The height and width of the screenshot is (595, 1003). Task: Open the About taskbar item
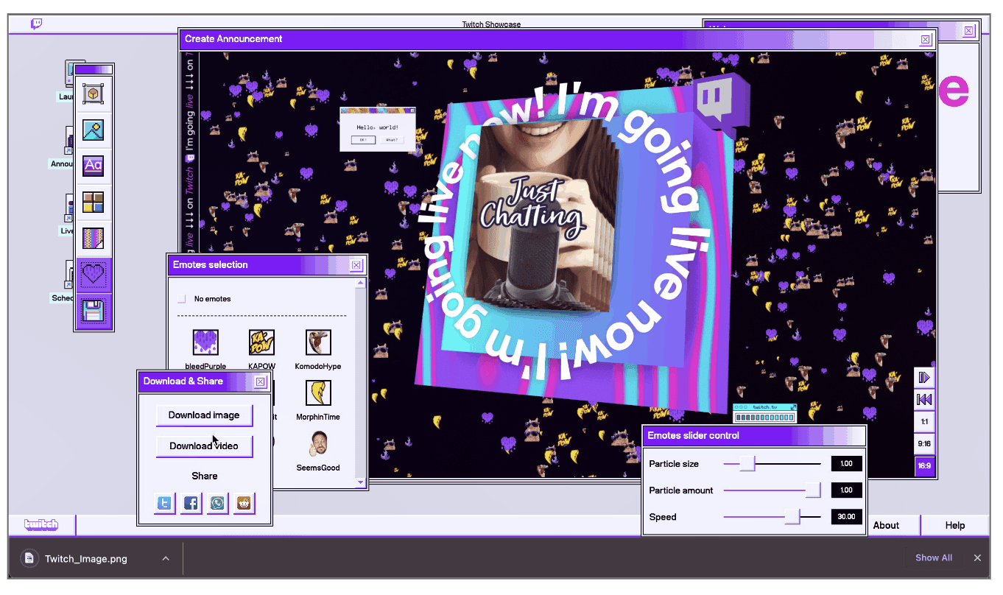click(886, 526)
